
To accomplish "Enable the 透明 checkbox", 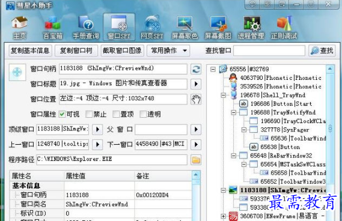I will [x=143, y=114].
